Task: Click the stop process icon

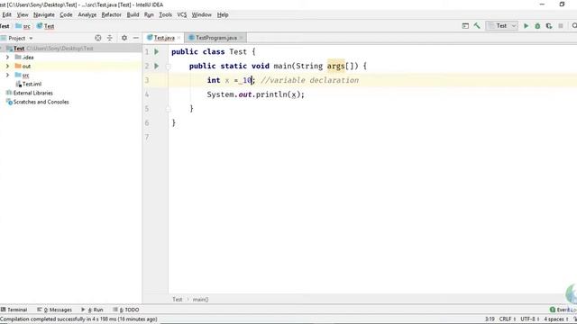Action: coord(561,26)
